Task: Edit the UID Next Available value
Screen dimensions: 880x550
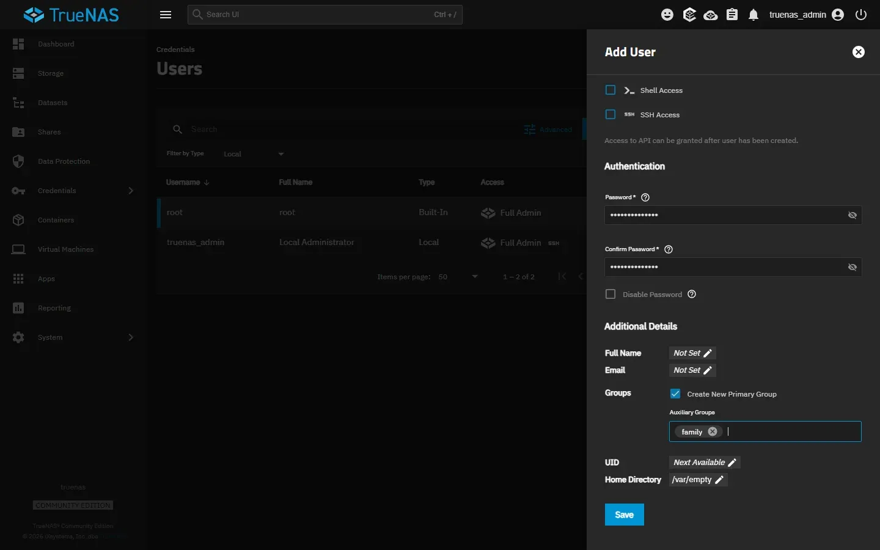Action: click(705, 463)
